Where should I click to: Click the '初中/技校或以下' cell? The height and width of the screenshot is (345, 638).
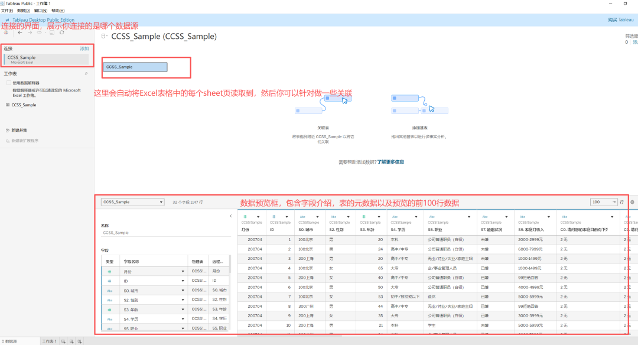pyautogui.click(x=405, y=297)
